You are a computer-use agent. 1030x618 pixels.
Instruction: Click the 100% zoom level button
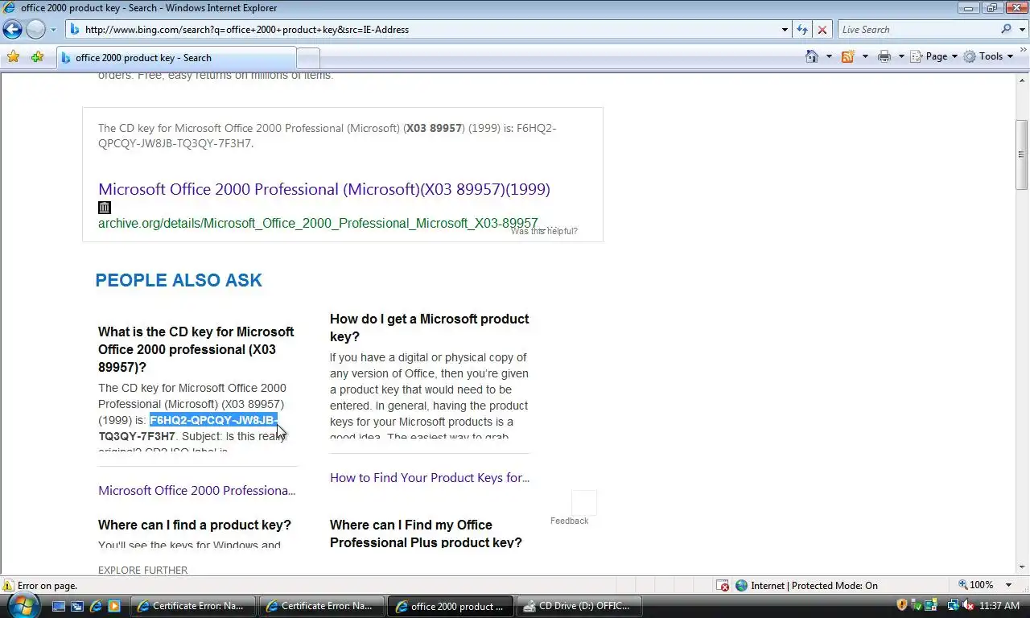tap(975, 585)
